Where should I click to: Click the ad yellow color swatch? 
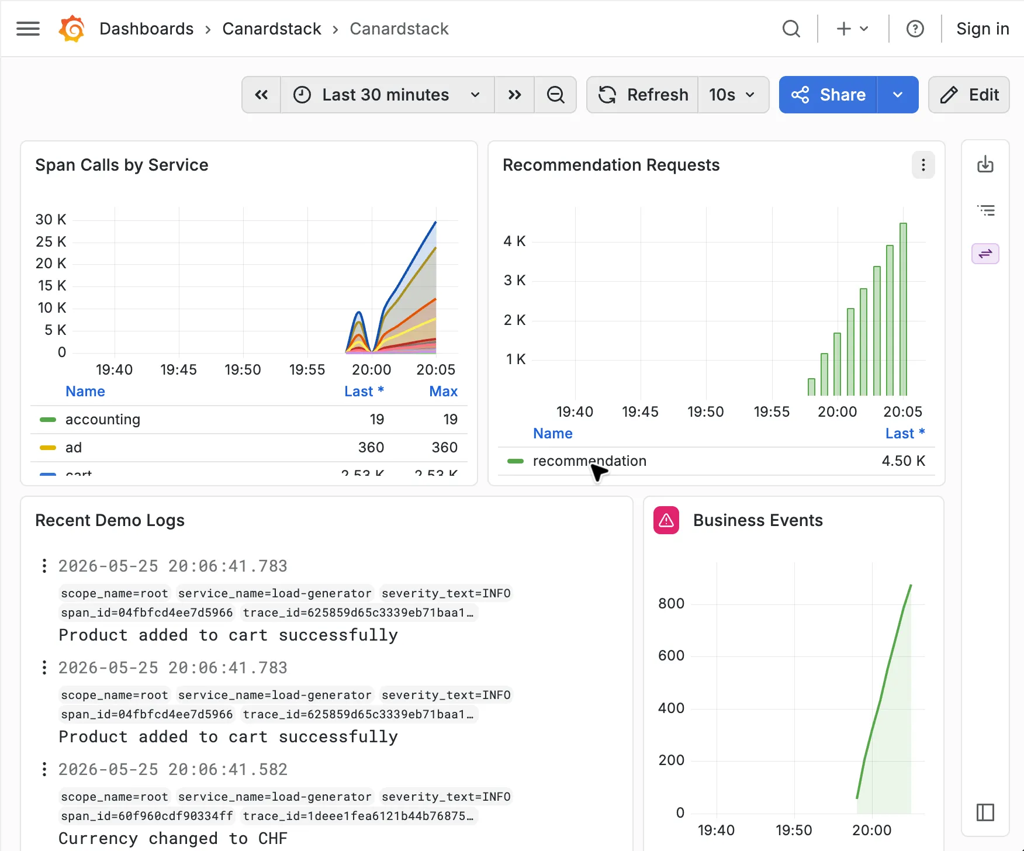coord(48,448)
